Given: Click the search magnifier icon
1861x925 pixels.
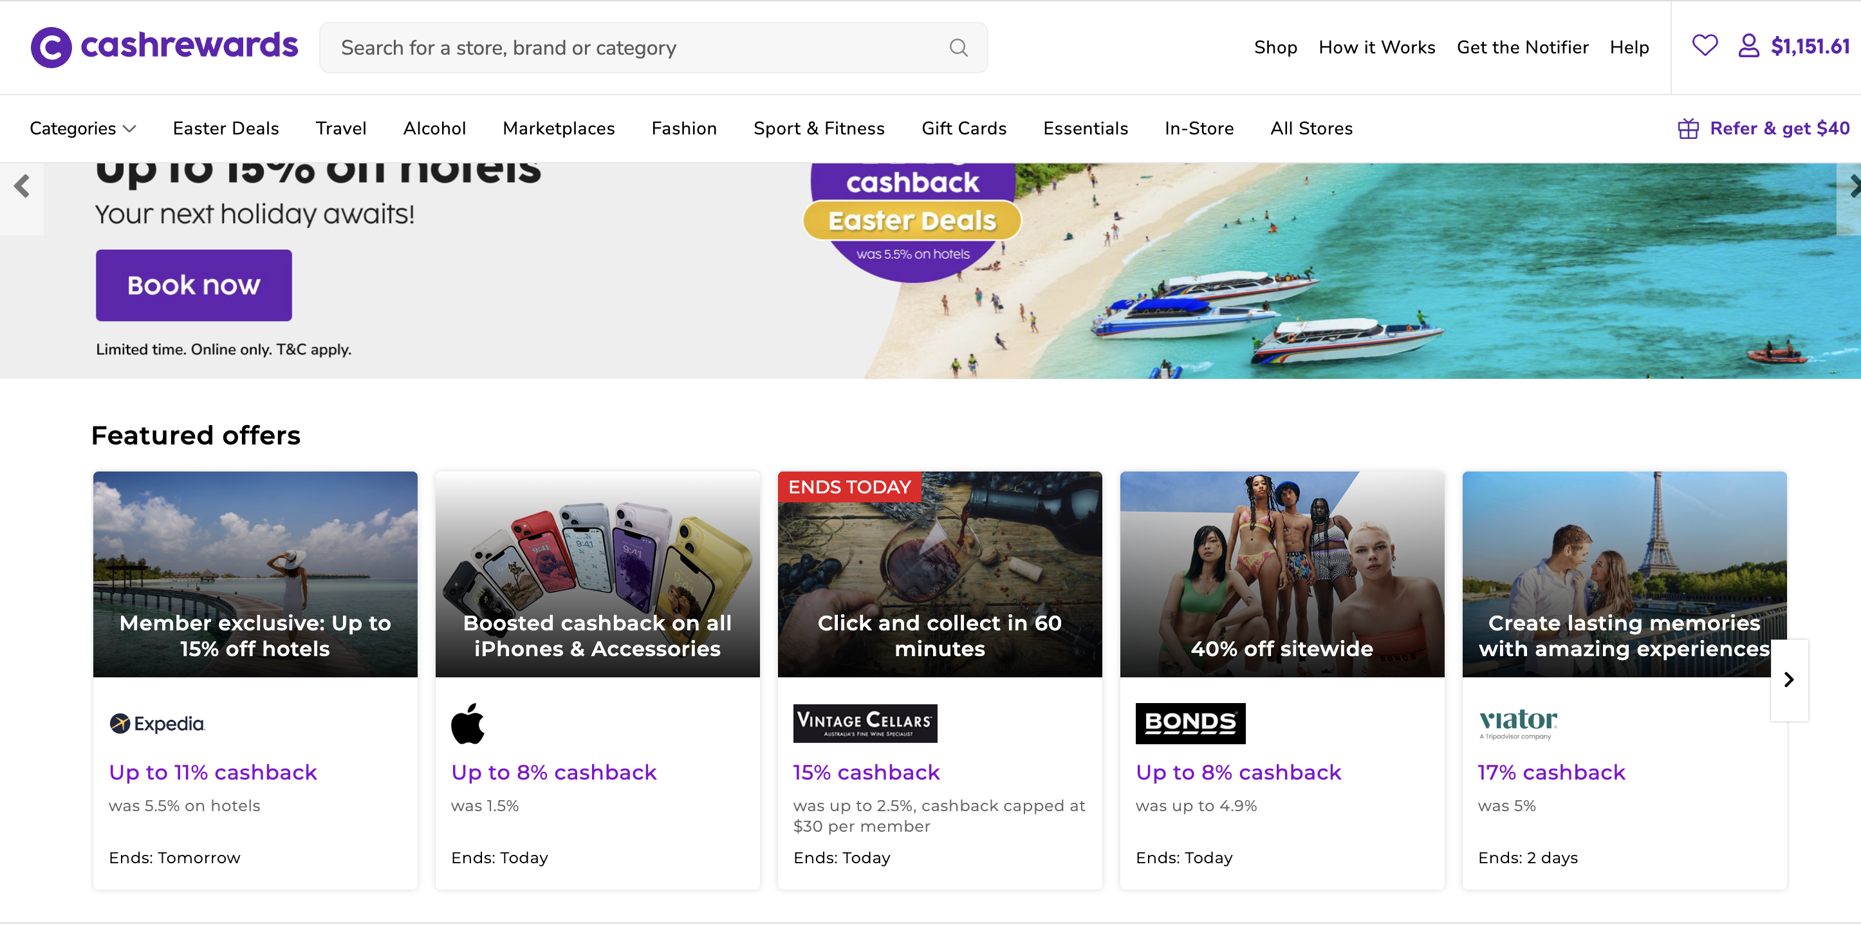Looking at the screenshot, I should (958, 48).
